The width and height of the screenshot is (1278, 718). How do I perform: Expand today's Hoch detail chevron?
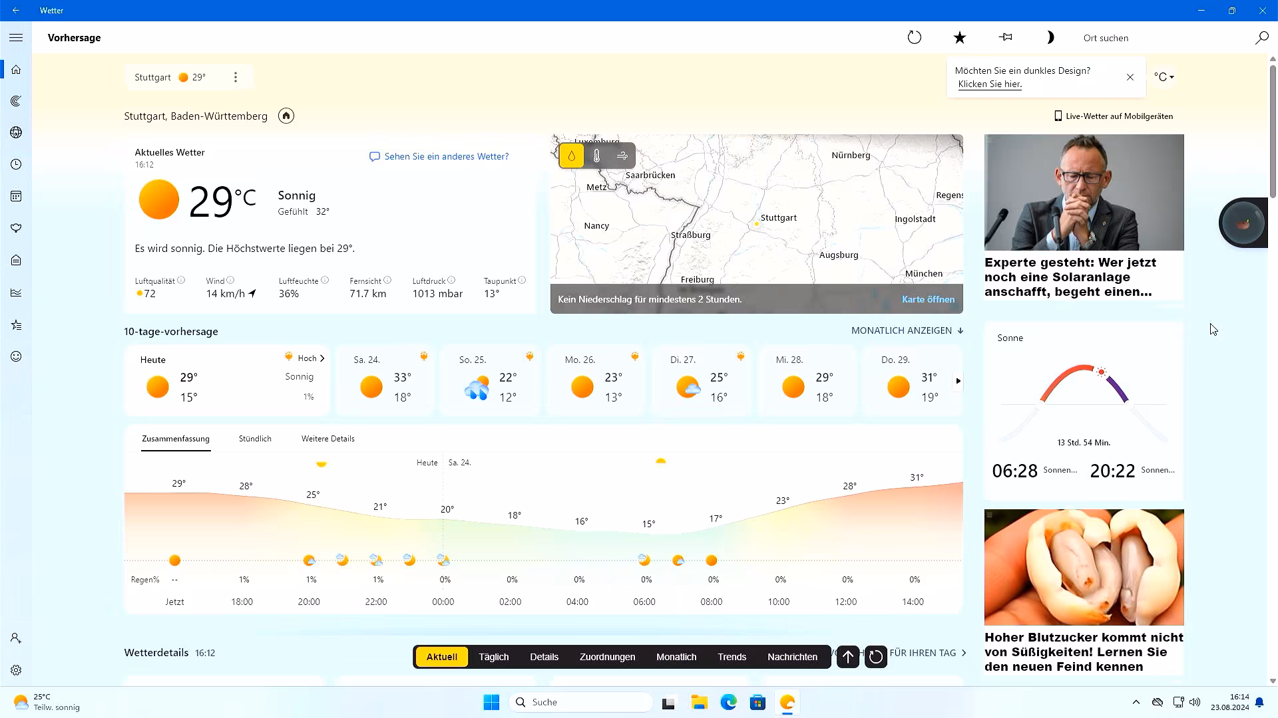(322, 358)
